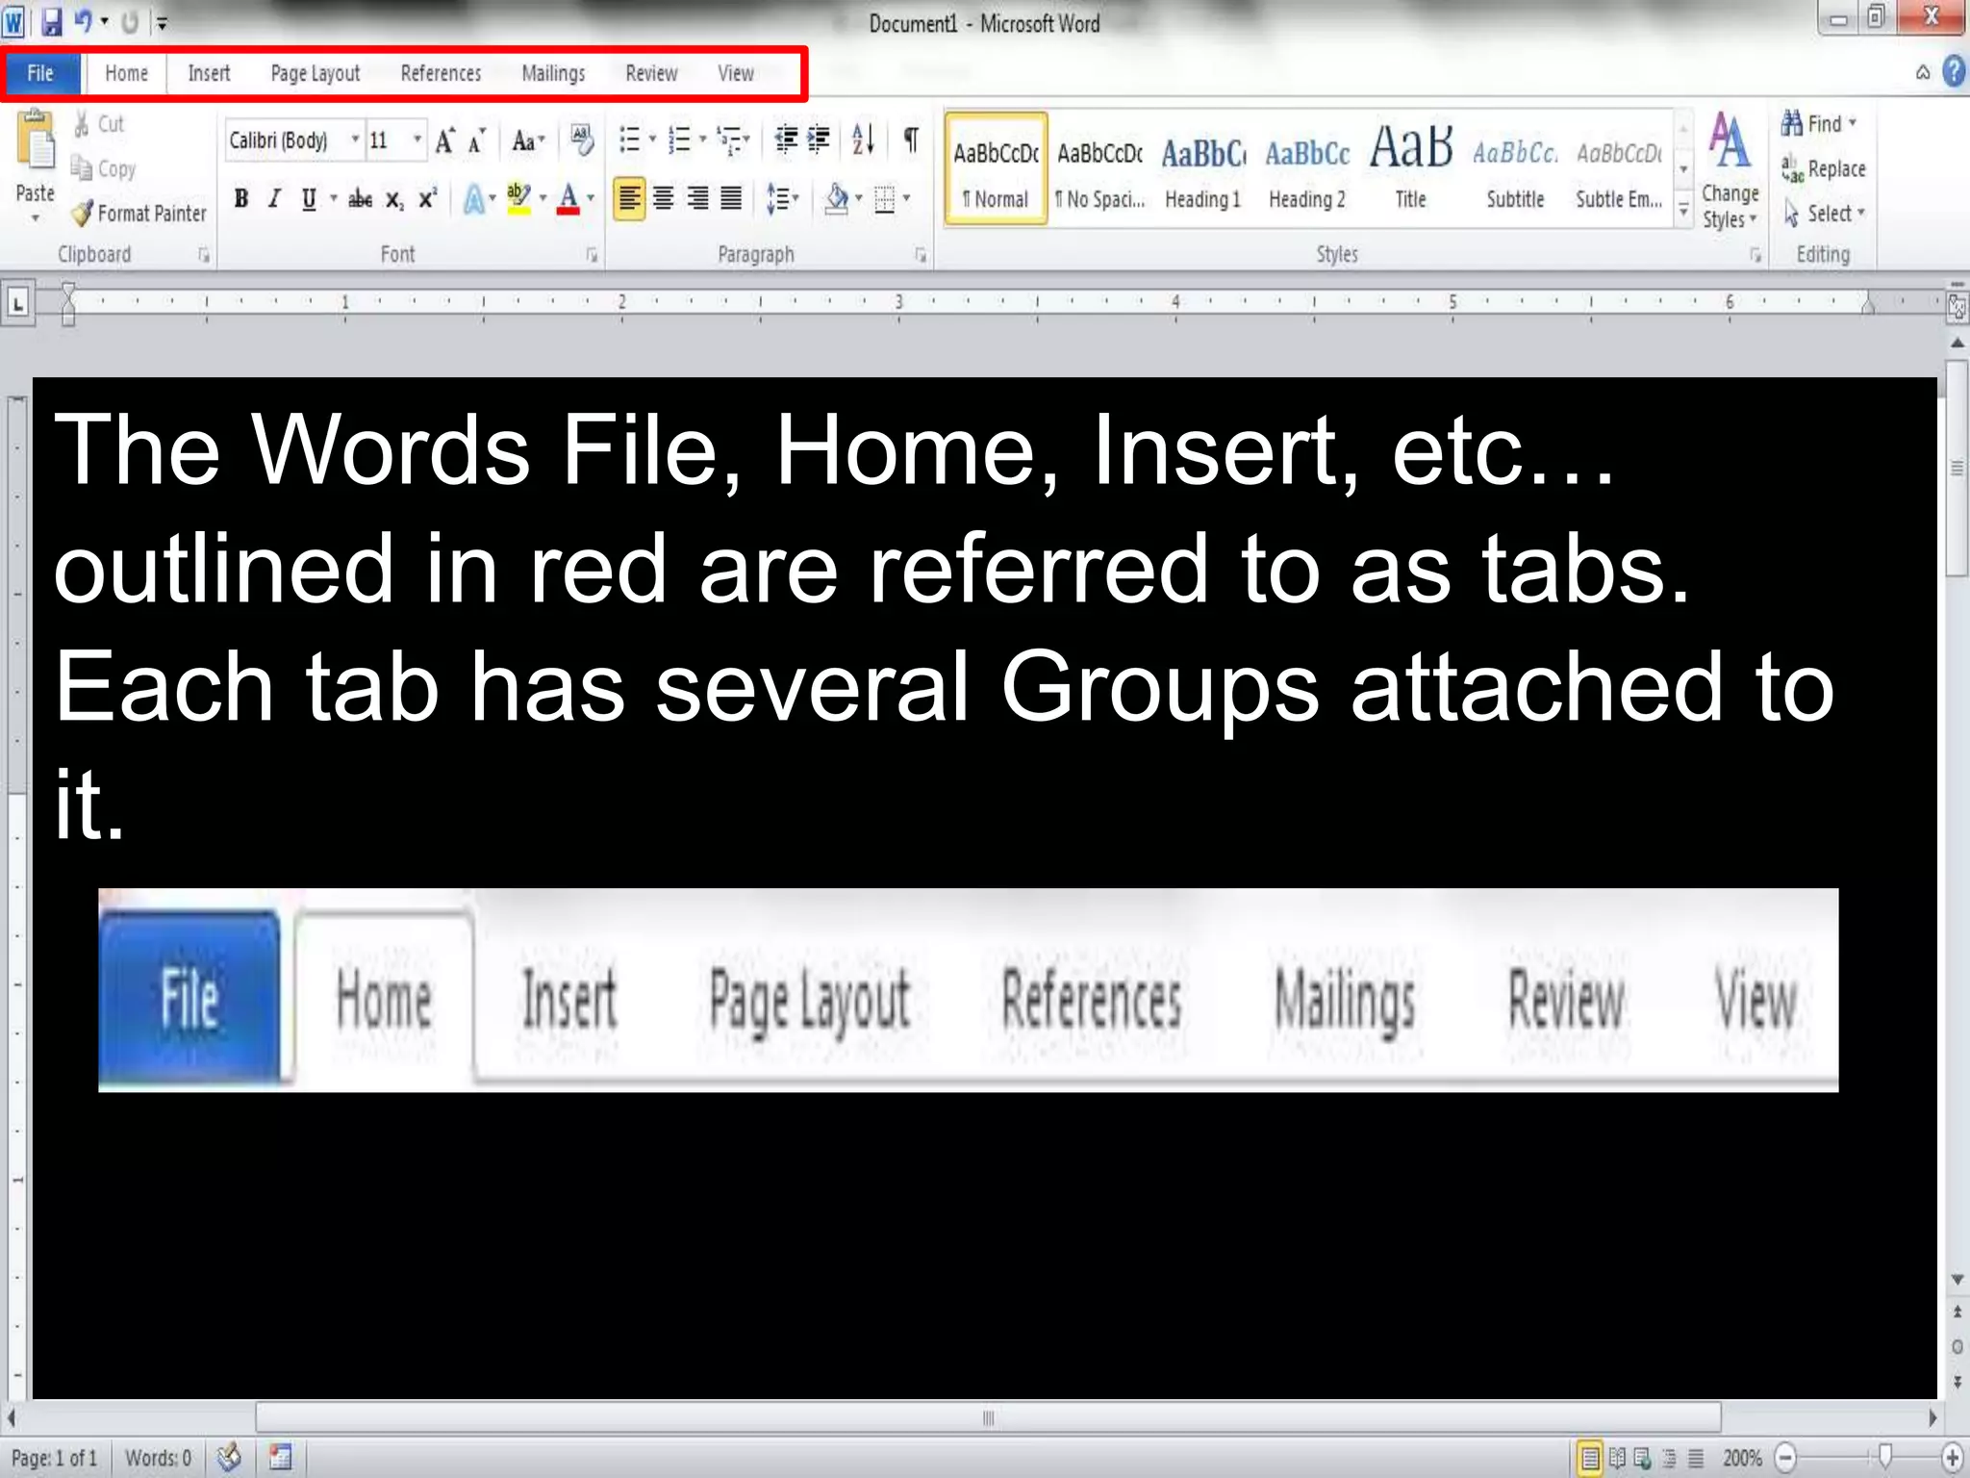Click the Text Highlight Color button
This screenshot has height=1478, width=1970.
pos(518,199)
